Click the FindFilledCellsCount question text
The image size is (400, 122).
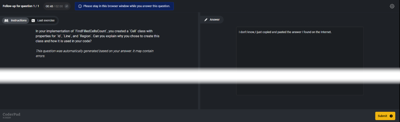click(97, 36)
